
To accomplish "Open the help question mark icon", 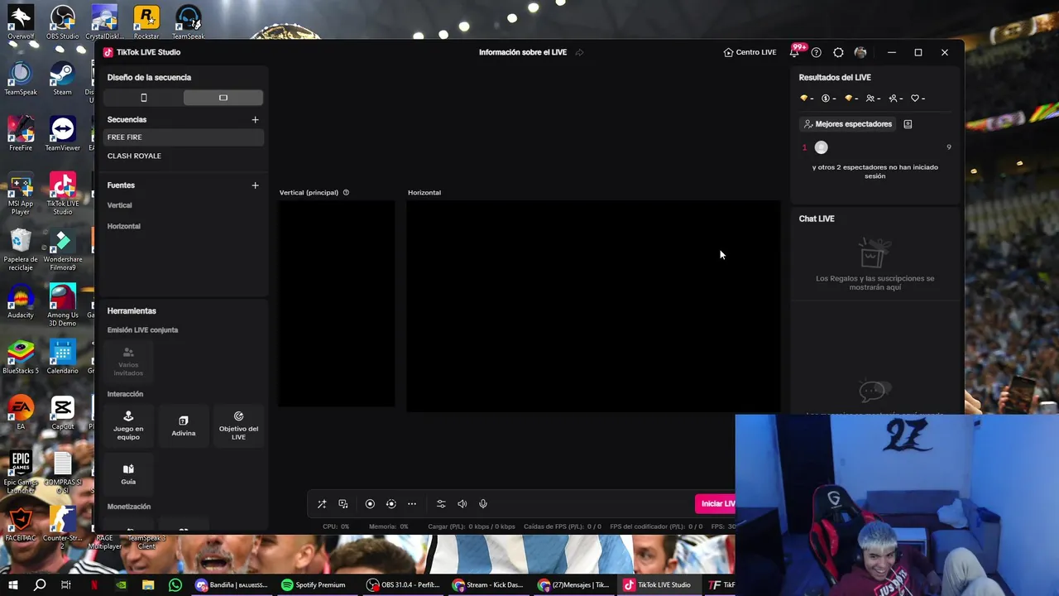I will click(817, 52).
